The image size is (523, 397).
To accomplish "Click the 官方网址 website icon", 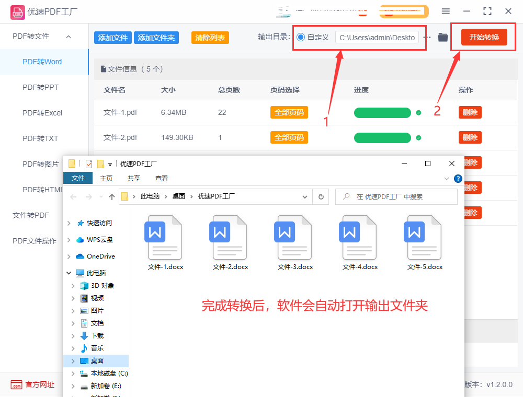I will click(x=16, y=384).
